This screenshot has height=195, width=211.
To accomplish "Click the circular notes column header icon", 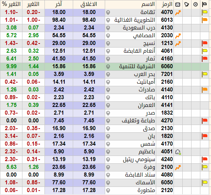I will (196, 4).
